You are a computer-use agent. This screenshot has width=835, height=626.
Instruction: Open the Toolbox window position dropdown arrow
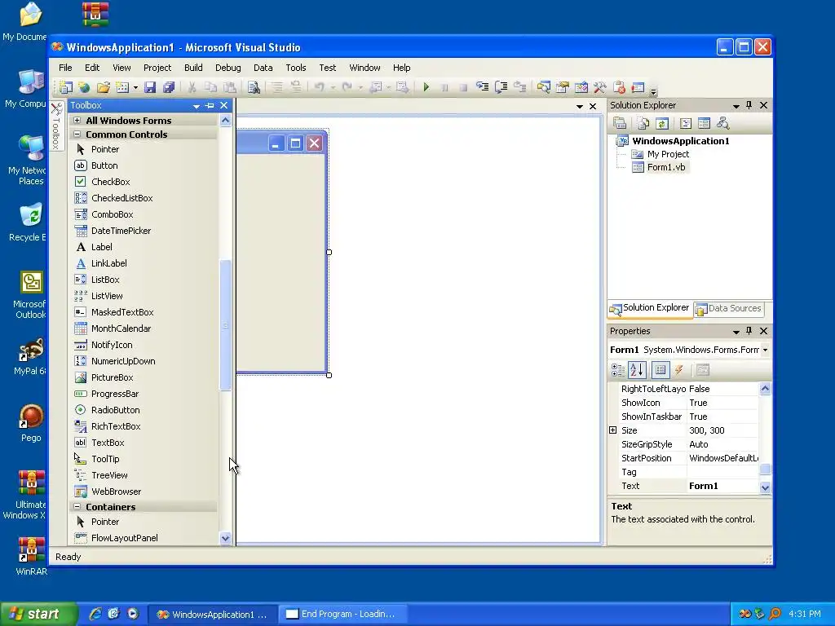[197, 106]
